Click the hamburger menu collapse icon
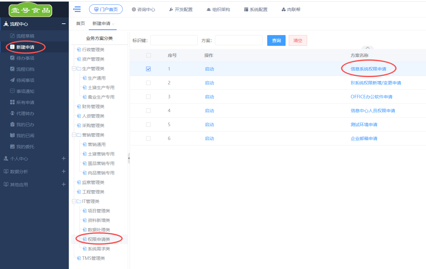This screenshot has height=269, width=426. point(77,9)
